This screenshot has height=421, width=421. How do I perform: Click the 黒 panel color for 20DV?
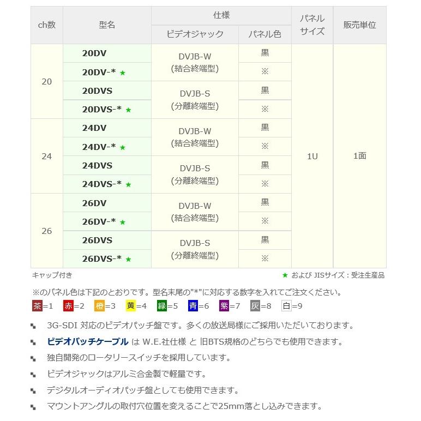[264, 53]
